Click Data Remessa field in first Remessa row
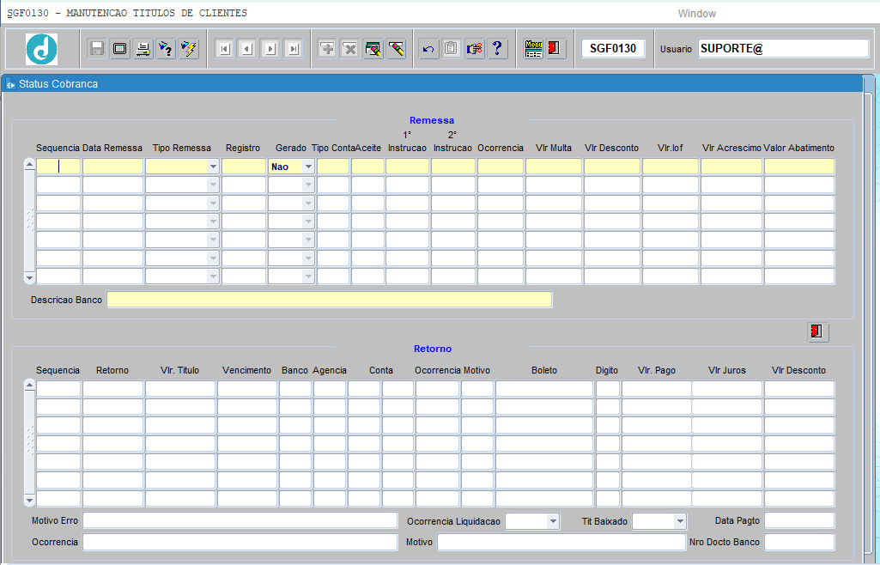 coord(112,167)
